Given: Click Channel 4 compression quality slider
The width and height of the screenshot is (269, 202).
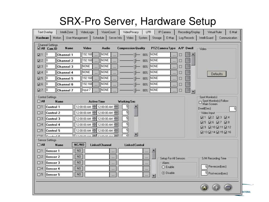Looking at the screenshot, I should [x=135, y=73].
